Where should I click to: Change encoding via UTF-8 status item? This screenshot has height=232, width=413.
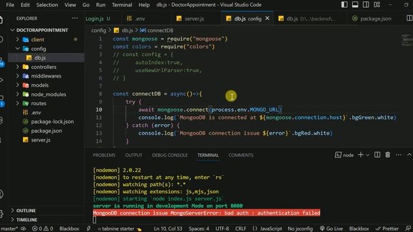point(222,229)
